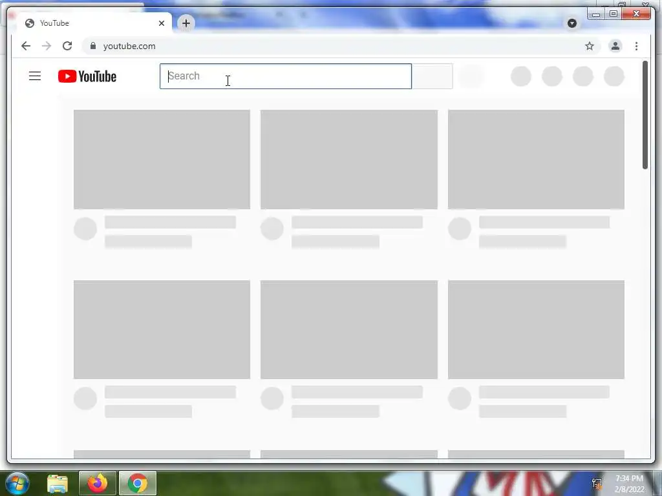Open Chrome's three-dot menu
This screenshot has width=662, height=496.
pos(636,46)
